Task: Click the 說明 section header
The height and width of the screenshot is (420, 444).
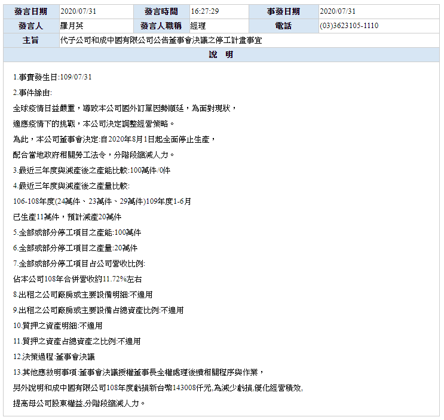Action: click(x=222, y=54)
